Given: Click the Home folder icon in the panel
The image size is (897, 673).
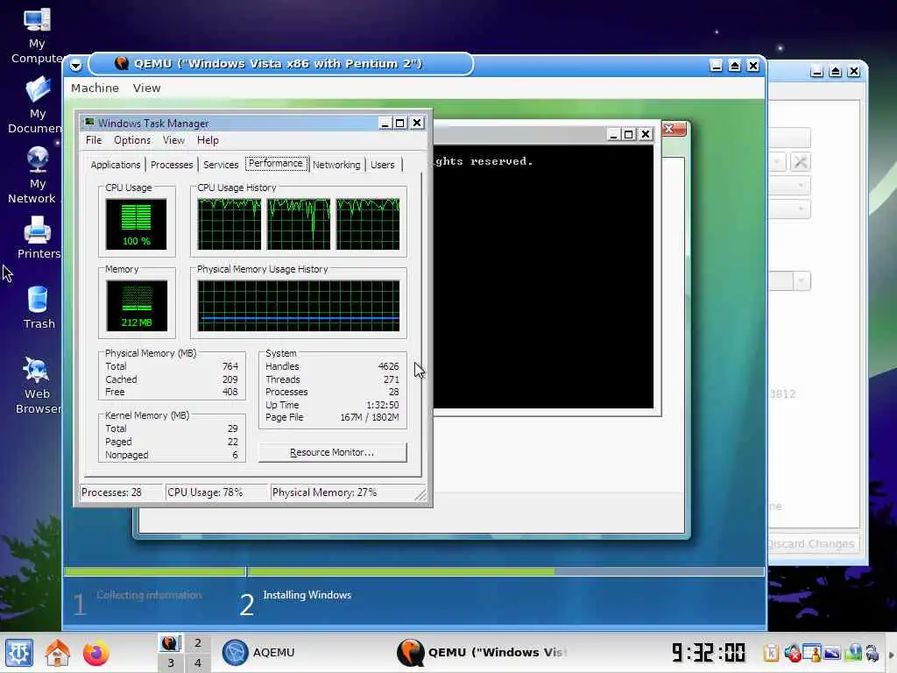Looking at the screenshot, I should [58, 653].
